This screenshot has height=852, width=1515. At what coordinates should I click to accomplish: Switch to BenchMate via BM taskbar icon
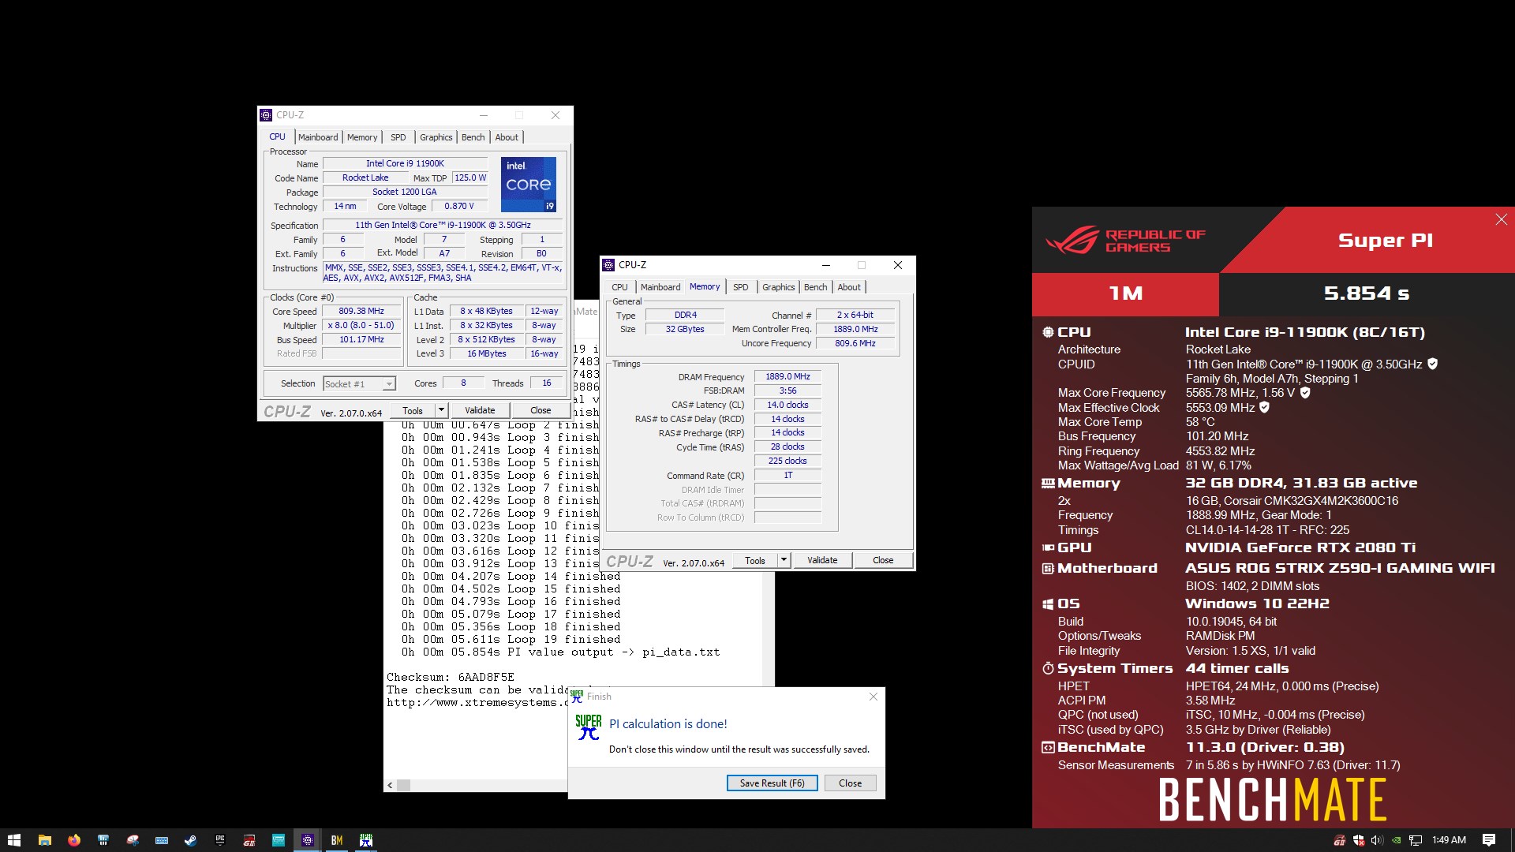337,840
